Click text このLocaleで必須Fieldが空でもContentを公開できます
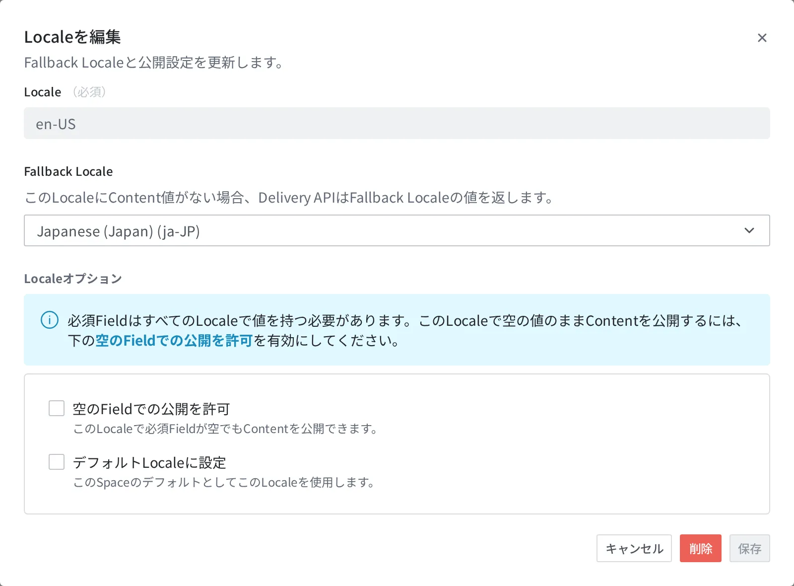The height and width of the screenshot is (586, 794). pos(226,429)
